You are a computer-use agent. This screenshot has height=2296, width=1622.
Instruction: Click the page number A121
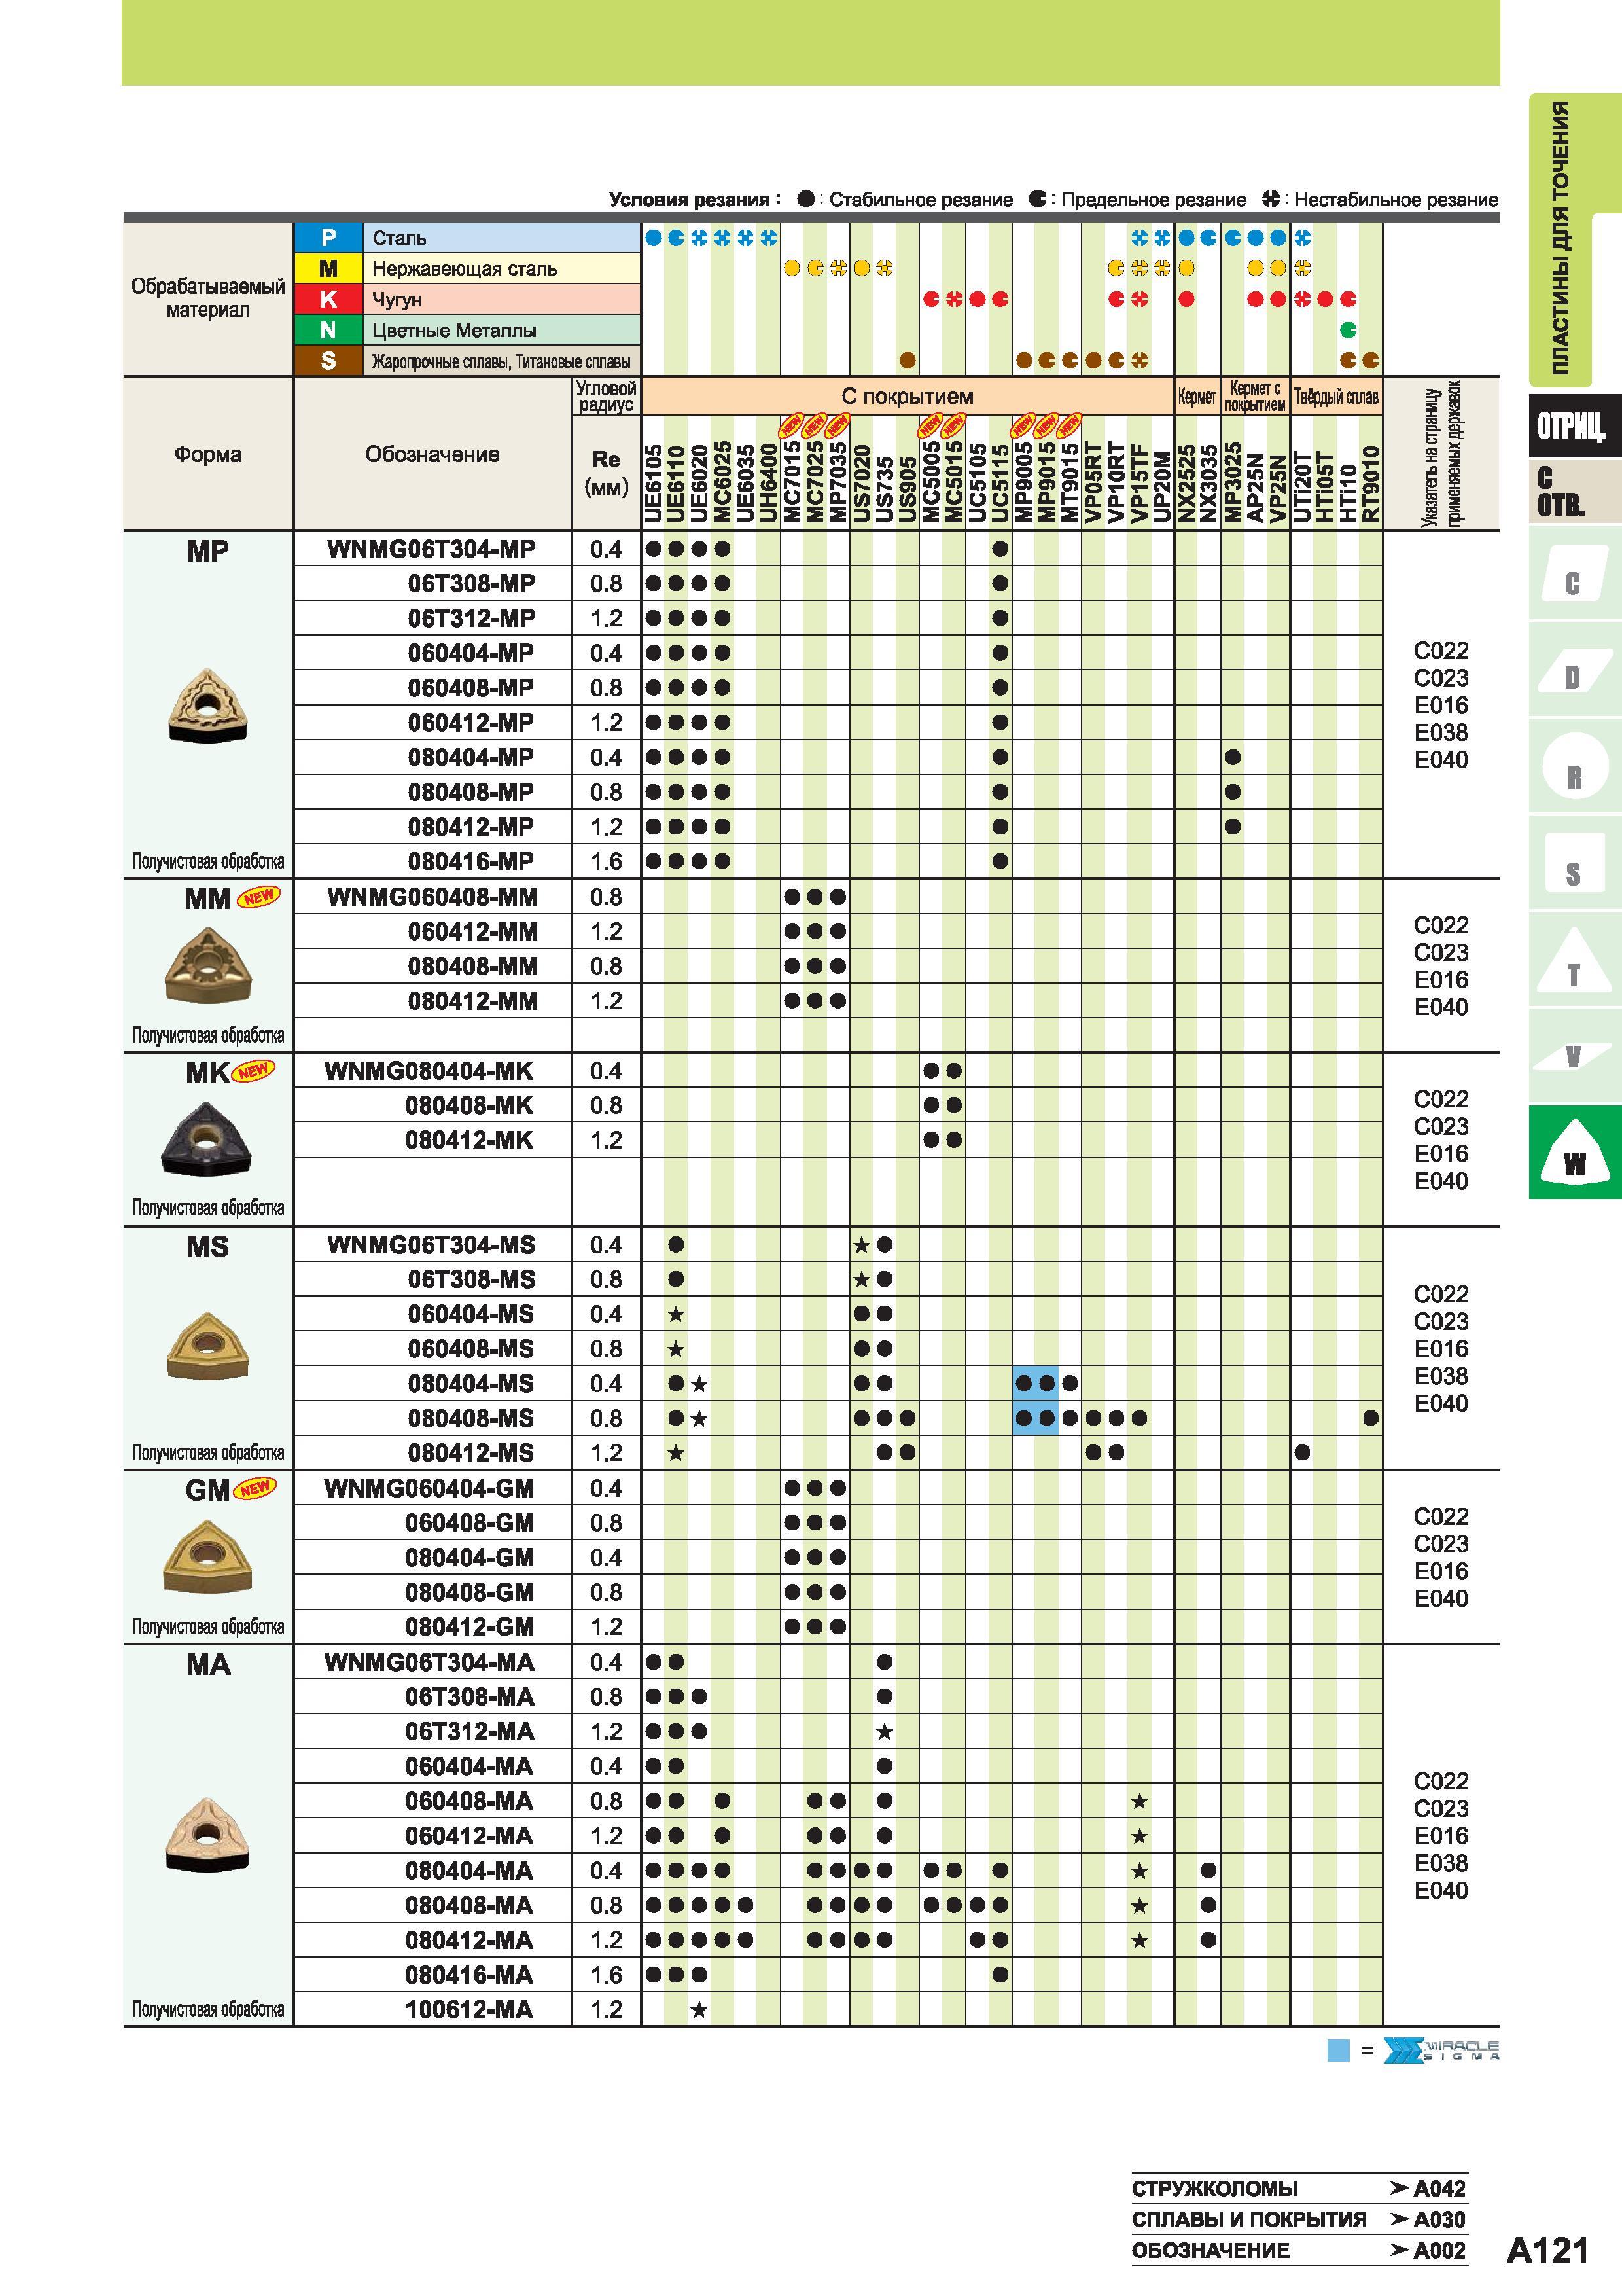pos(1547,2250)
